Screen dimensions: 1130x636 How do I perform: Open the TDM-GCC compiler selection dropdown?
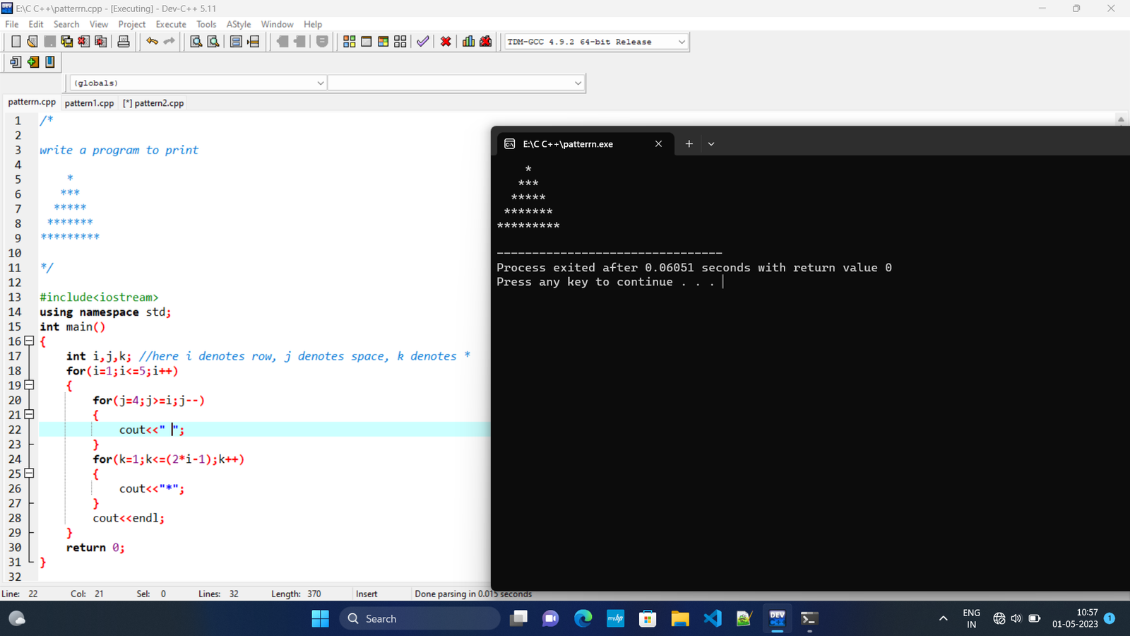(681, 42)
